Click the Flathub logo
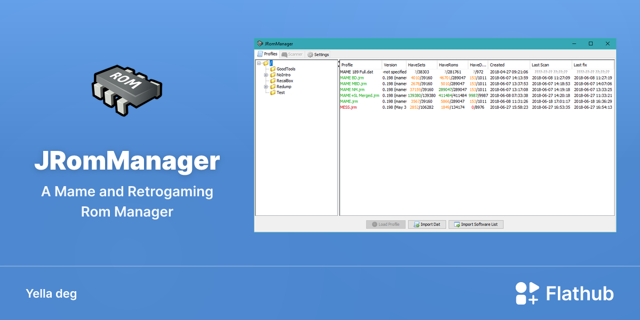640x320 pixels. (565, 293)
